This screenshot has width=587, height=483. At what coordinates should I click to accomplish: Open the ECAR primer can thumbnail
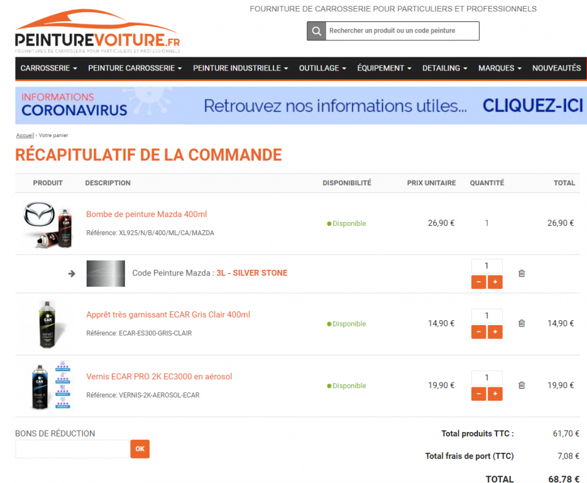(x=50, y=324)
